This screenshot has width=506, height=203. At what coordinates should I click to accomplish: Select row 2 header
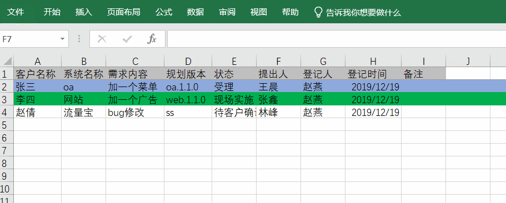pos(7,87)
